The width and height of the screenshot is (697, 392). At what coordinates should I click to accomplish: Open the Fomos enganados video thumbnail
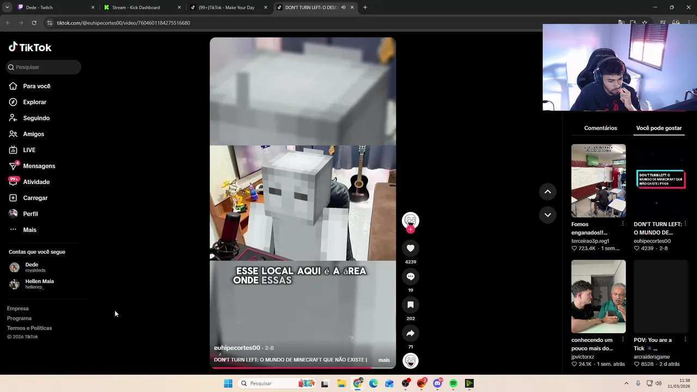pos(598,181)
